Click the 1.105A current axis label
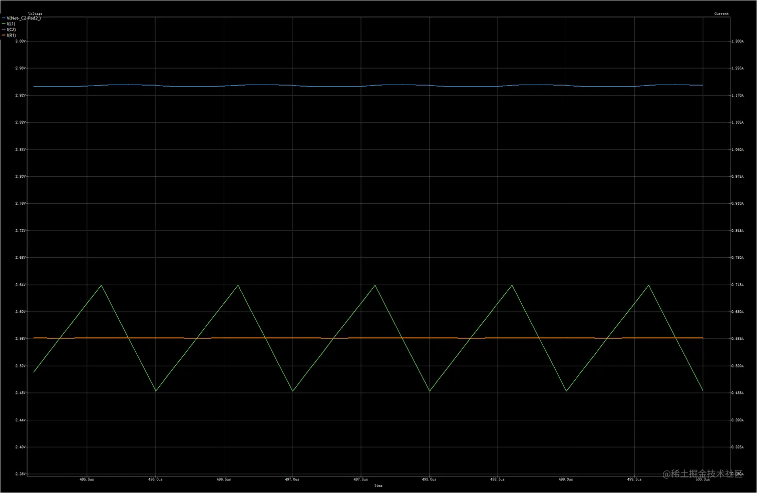The height and width of the screenshot is (493, 757). pyautogui.click(x=737, y=122)
